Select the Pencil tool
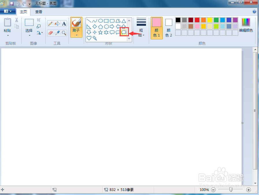The height and width of the screenshot is (195, 259). click(x=50, y=24)
